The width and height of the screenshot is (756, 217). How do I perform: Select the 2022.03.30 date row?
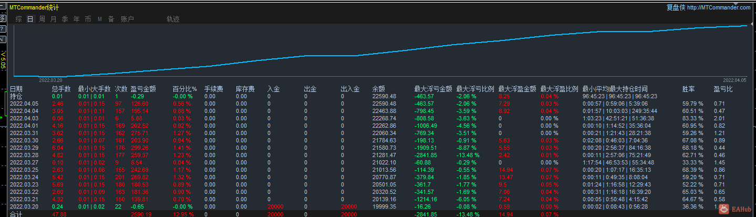coord(24,140)
